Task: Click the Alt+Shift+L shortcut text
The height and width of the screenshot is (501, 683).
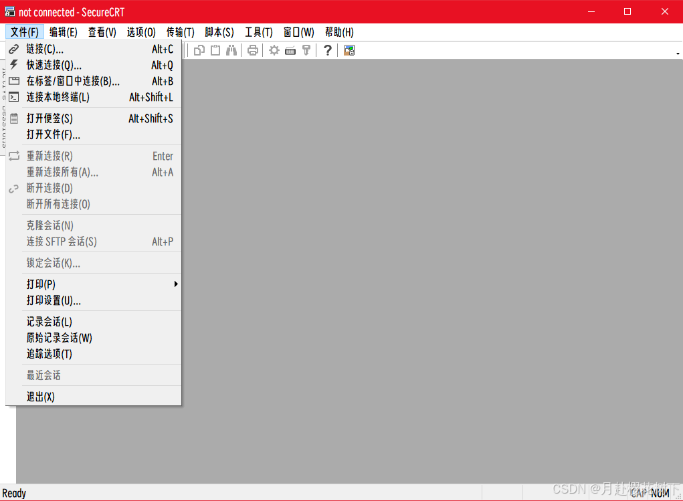Action: pos(151,97)
